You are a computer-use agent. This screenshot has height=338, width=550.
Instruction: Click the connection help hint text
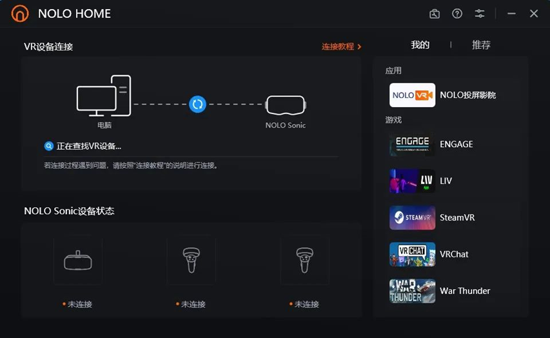coord(131,165)
